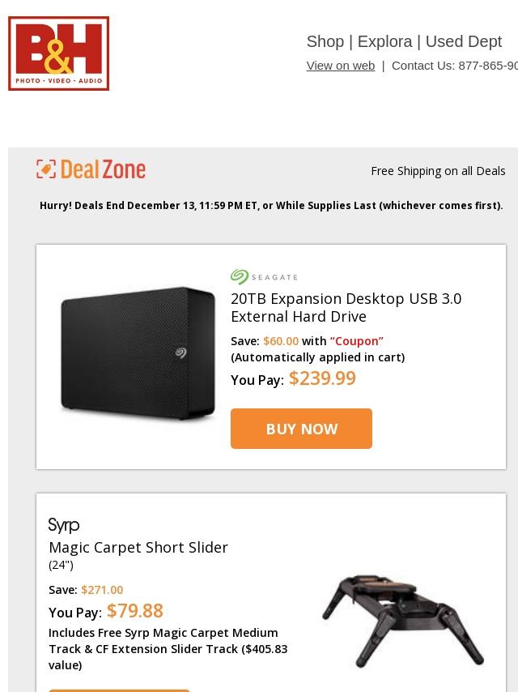Viewport: 518px width, 692px height.
Task: Click the Free Shipping on all Deals text
Action: point(438,171)
